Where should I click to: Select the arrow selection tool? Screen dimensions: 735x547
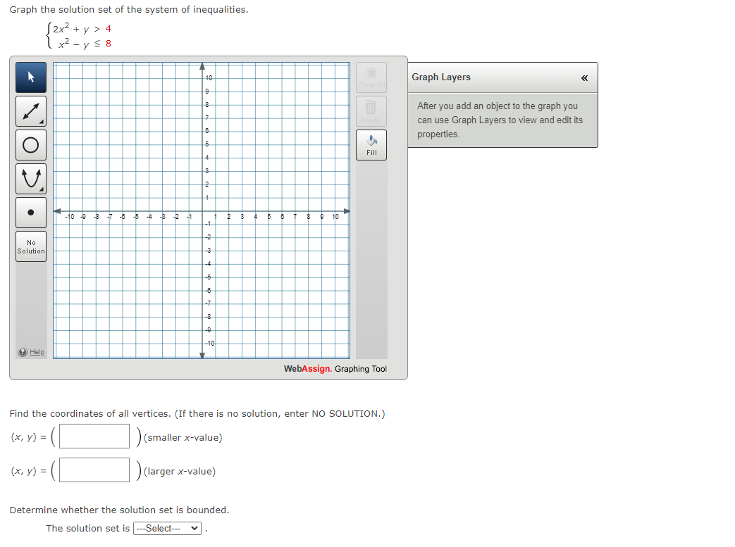coord(30,77)
